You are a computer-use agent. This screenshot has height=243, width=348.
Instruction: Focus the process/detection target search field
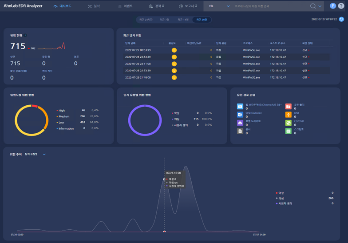tap(271, 6)
